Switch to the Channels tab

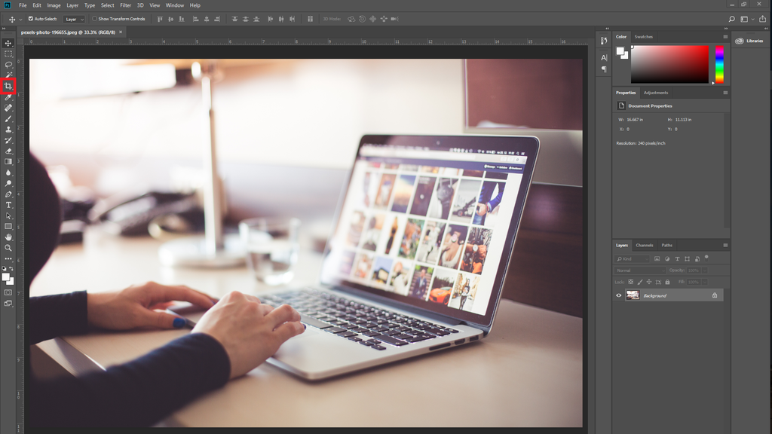coord(645,245)
